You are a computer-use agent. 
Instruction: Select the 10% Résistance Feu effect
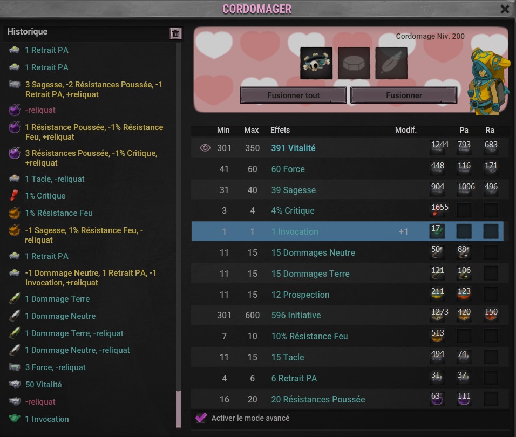(x=309, y=336)
